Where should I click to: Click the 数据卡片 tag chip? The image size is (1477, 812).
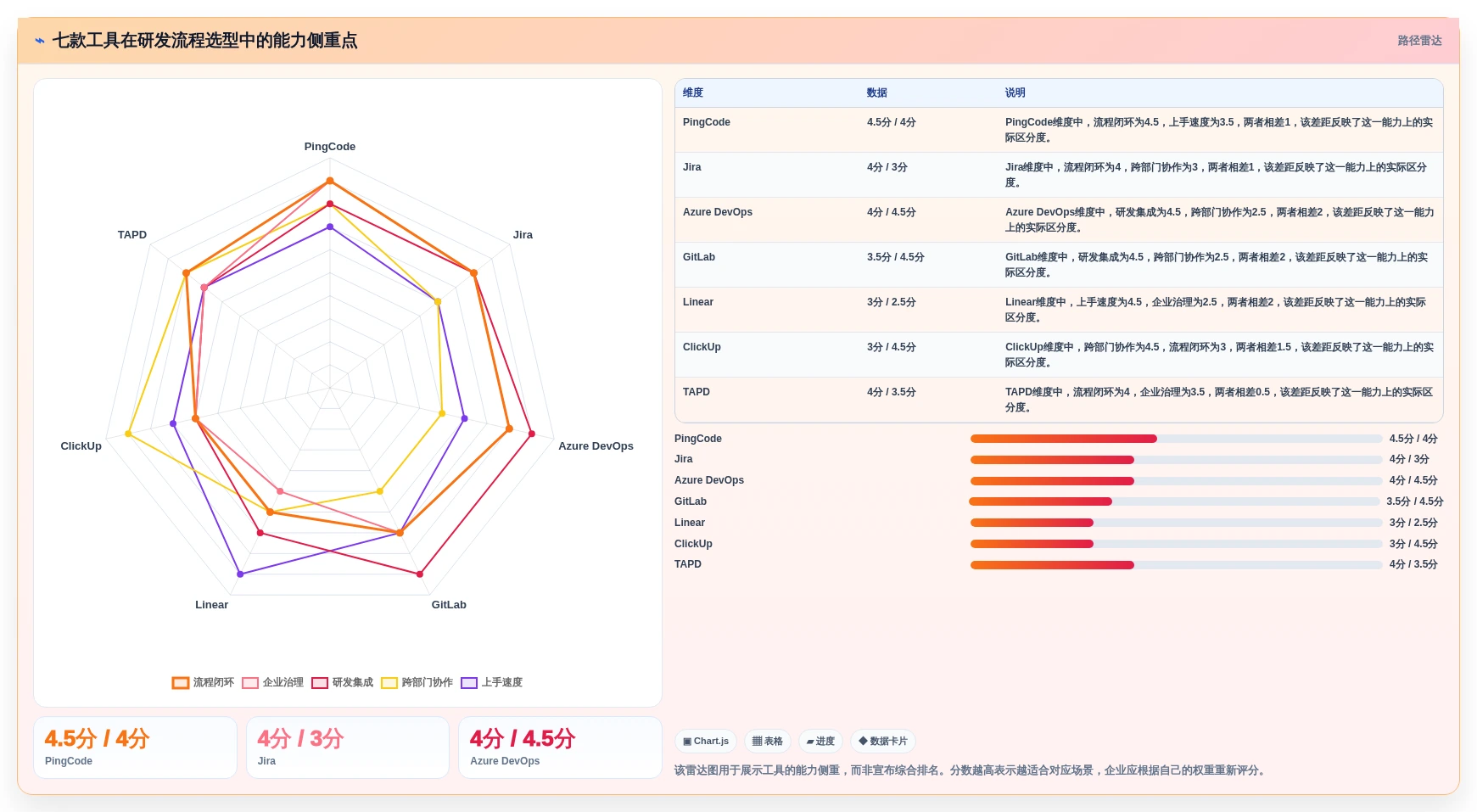pos(883,742)
